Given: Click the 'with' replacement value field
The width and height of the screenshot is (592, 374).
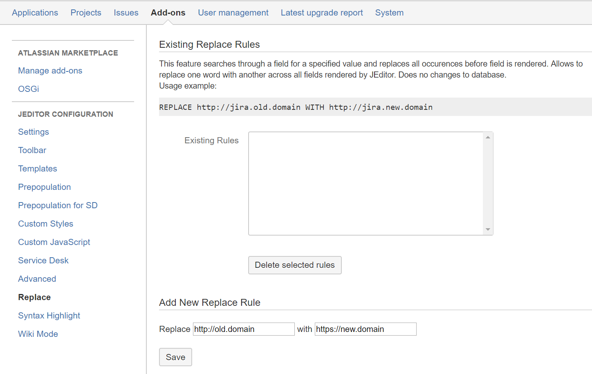Looking at the screenshot, I should (x=365, y=329).
